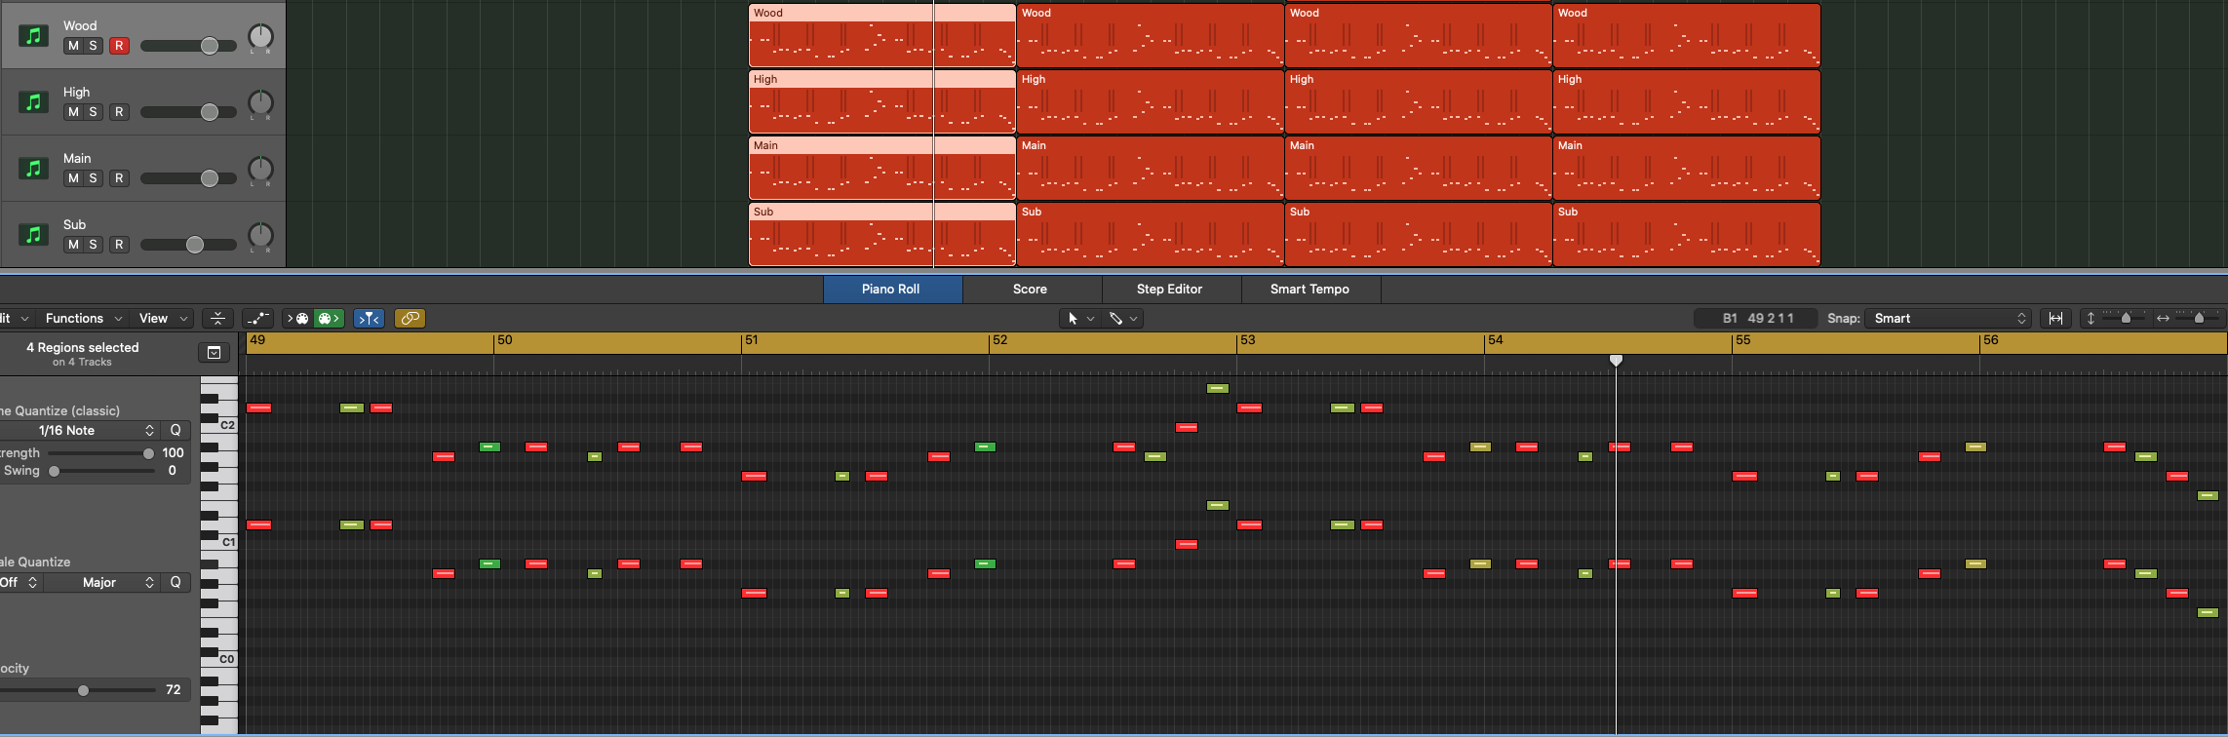The width and height of the screenshot is (2228, 737).
Task: Adjust the Velocity slider
Action: click(78, 690)
